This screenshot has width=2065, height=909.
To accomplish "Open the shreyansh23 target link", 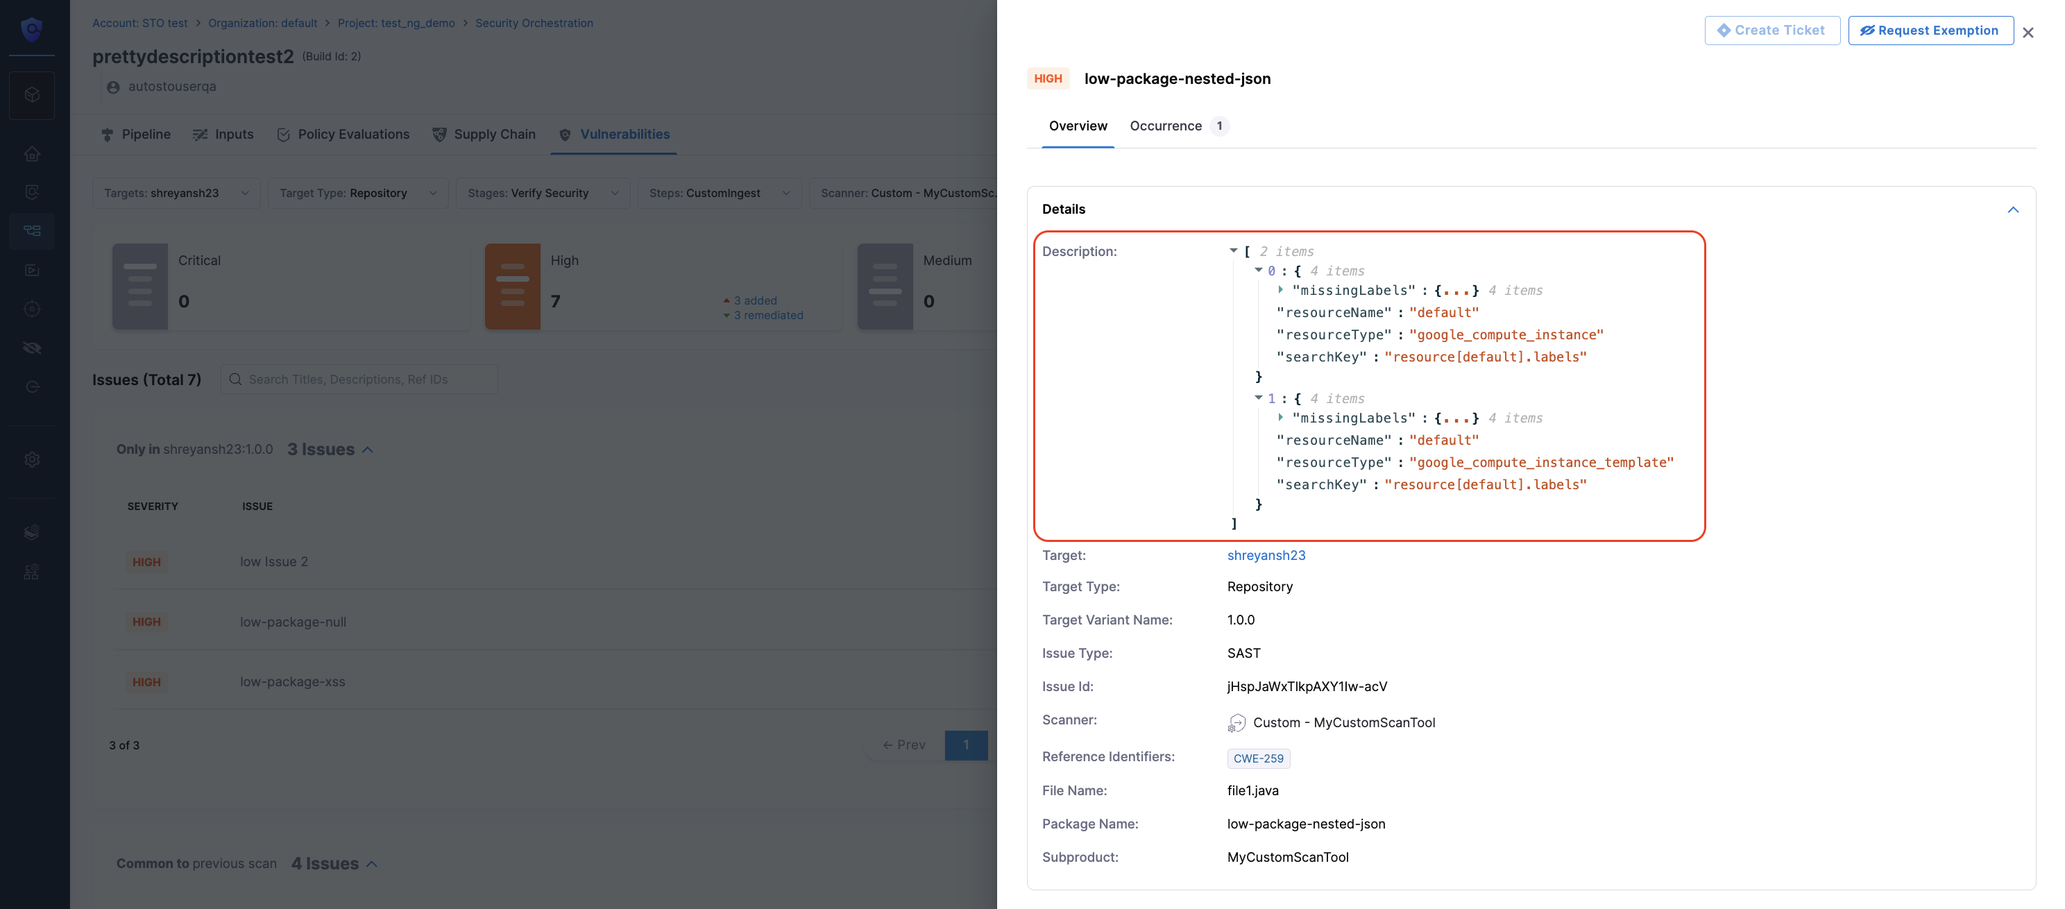I will click(1266, 556).
